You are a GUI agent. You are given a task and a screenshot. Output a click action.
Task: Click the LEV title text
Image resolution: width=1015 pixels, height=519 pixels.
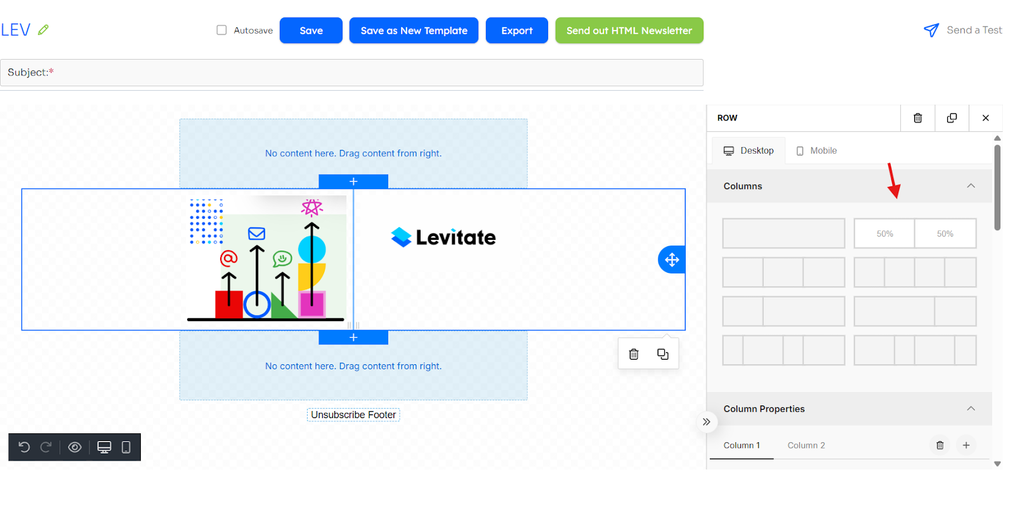click(x=15, y=30)
